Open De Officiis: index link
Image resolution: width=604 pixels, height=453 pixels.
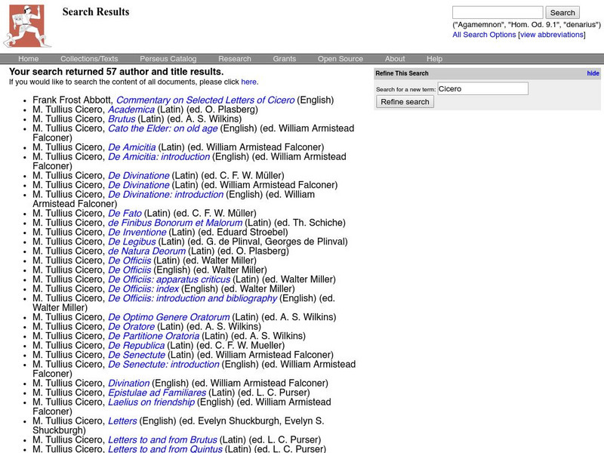coord(143,289)
